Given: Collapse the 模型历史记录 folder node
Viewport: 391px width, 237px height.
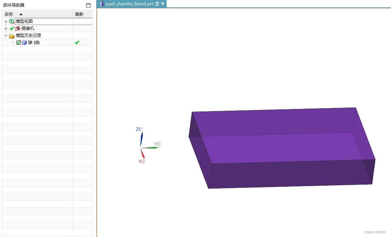Looking at the screenshot, I should [x=6, y=36].
